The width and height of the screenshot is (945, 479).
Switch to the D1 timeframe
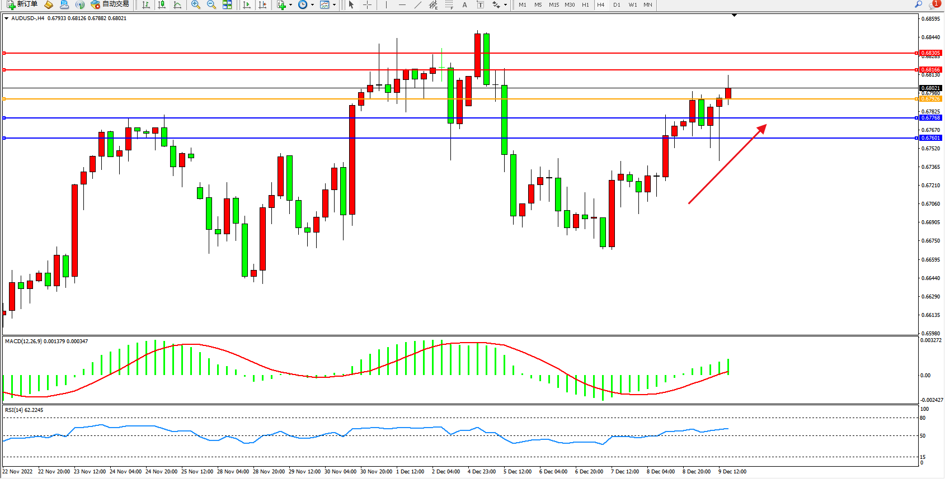617,4
